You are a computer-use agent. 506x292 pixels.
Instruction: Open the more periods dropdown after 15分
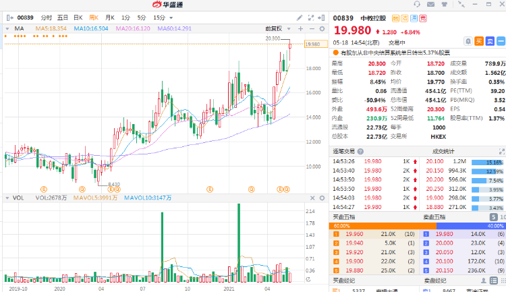click(x=171, y=18)
